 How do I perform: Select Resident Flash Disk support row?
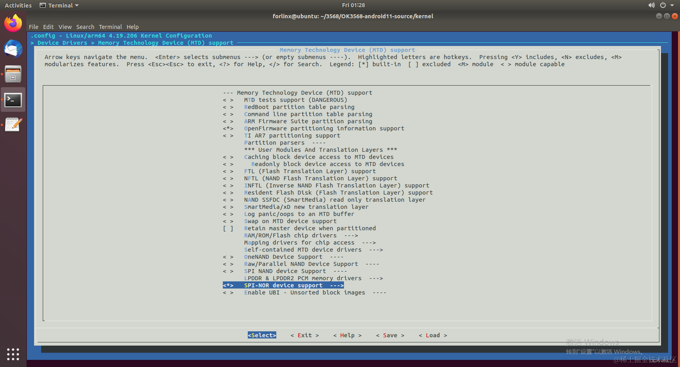[x=328, y=193]
